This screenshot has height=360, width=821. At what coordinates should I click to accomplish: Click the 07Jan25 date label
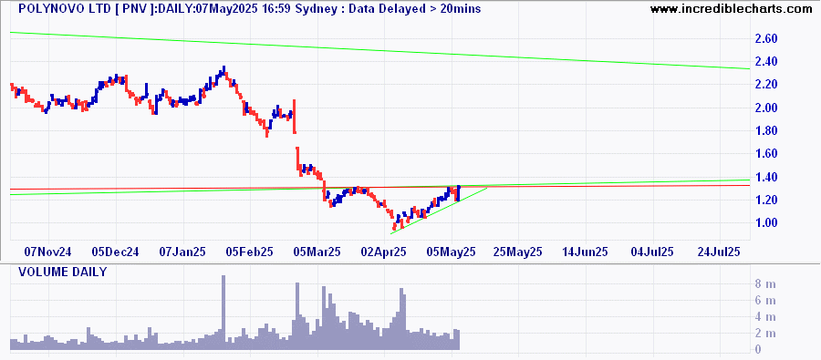point(183,252)
